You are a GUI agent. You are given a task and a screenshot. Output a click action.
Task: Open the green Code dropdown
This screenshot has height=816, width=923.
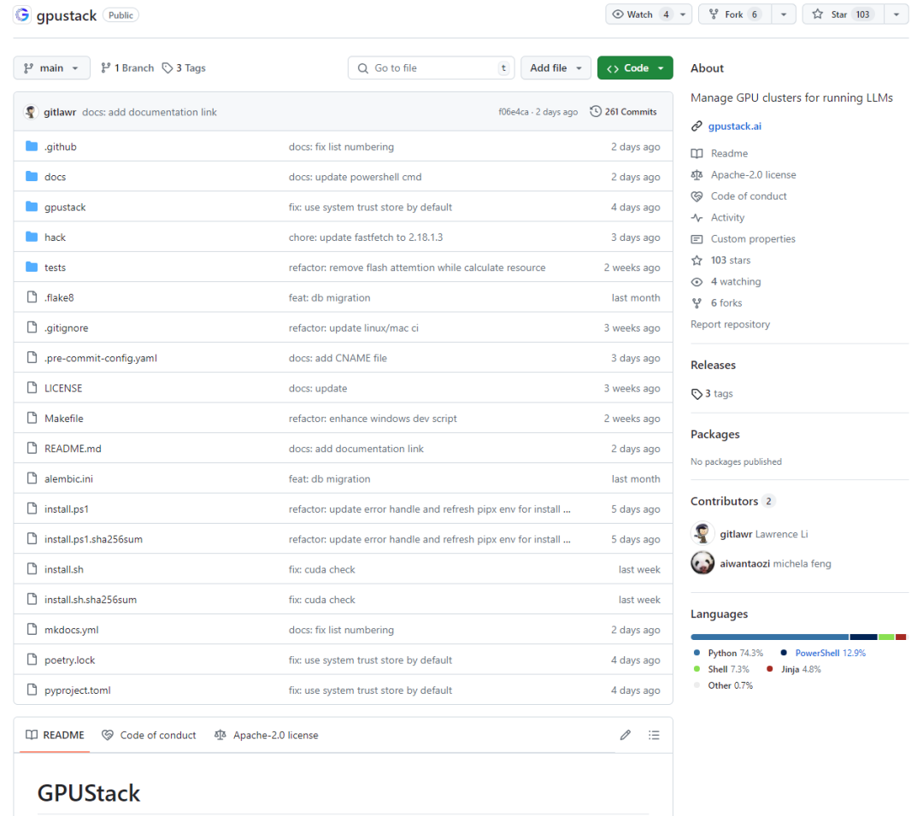tap(635, 68)
